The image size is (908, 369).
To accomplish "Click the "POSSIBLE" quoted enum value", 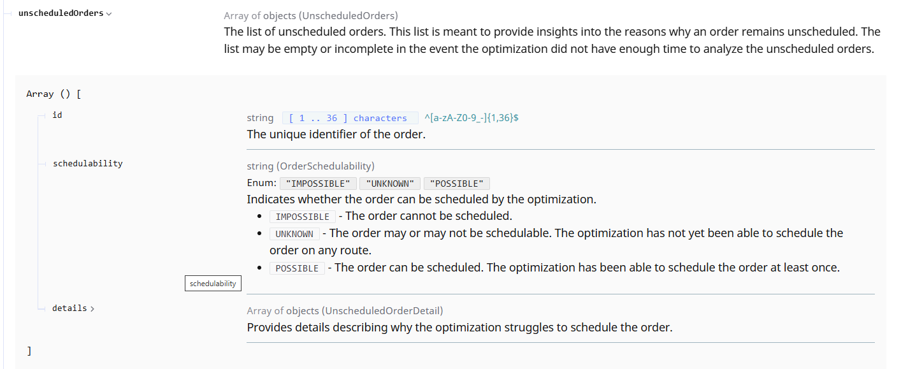I will pyautogui.click(x=456, y=184).
